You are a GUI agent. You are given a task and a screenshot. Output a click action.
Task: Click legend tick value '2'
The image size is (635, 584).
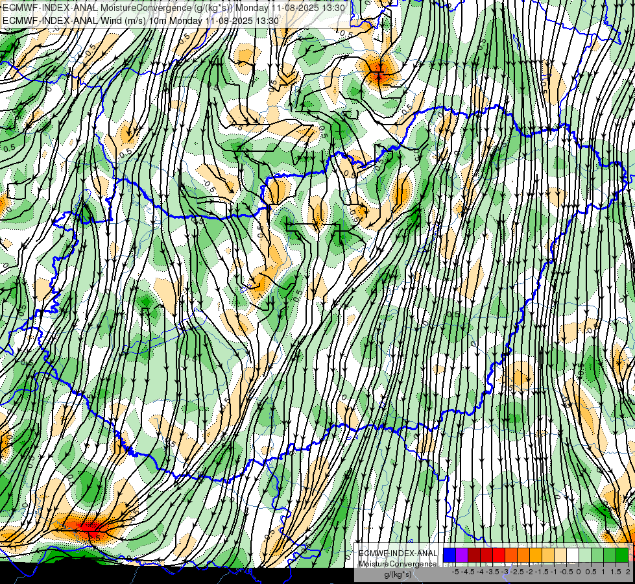pos(628,572)
